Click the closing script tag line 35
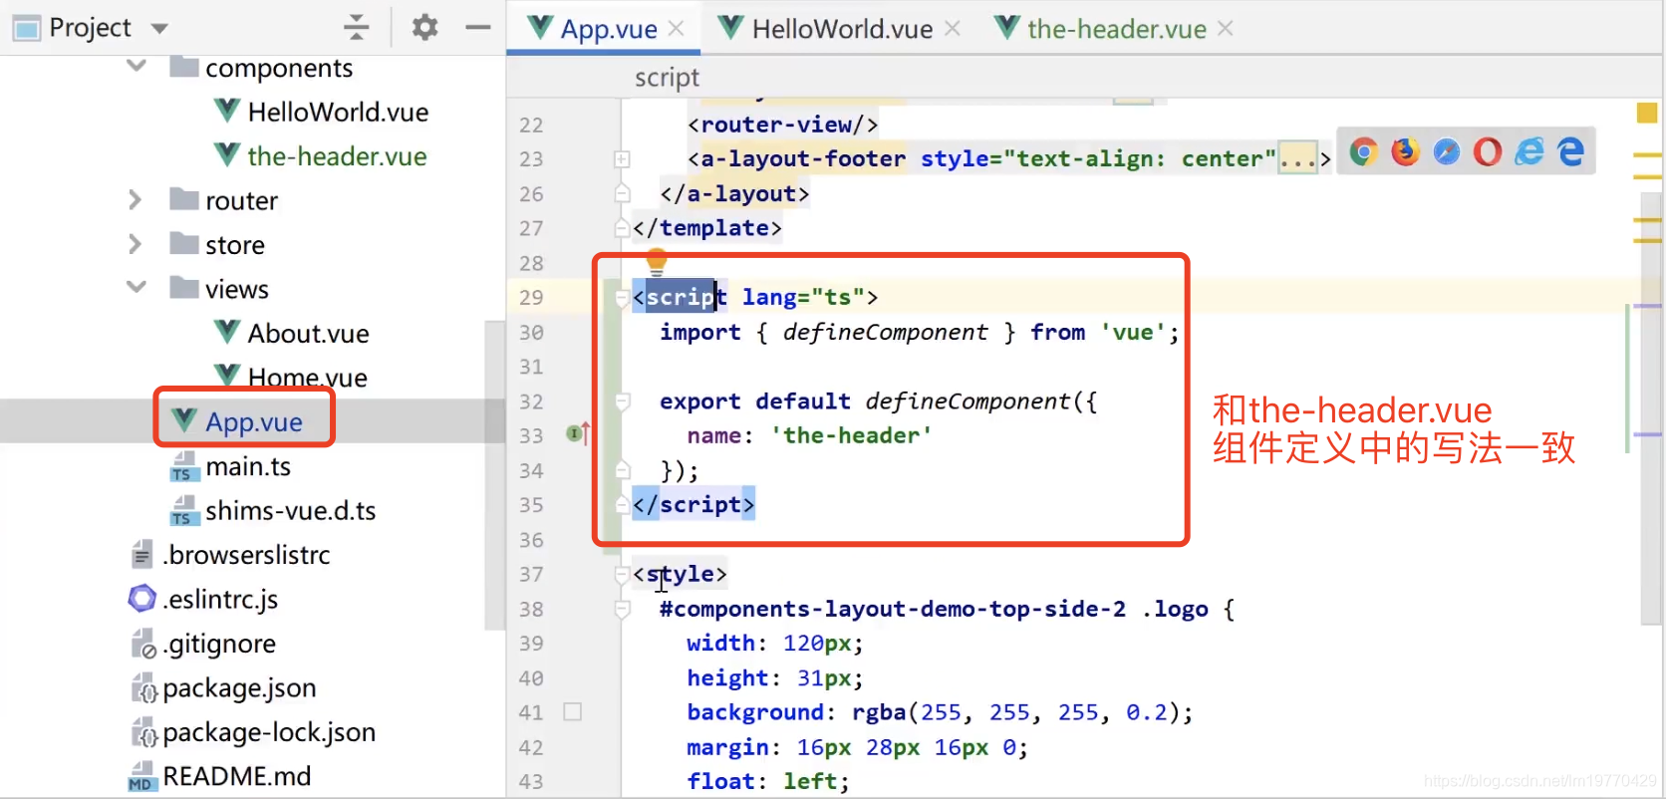 (x=694, y=504)
